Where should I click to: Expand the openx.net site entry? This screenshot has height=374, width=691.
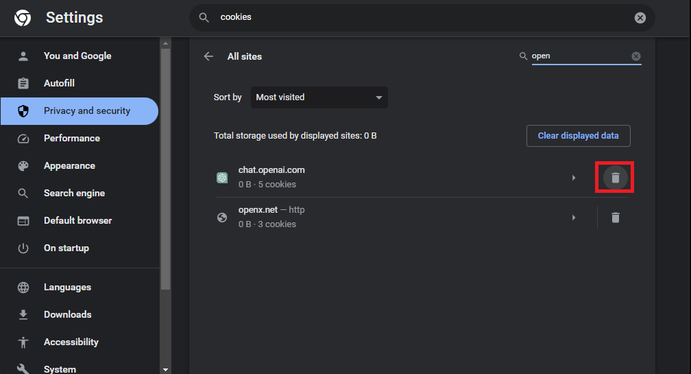(573, 218)
